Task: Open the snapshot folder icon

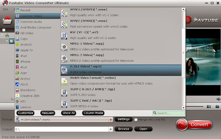Action: click(x=217, y=107)
